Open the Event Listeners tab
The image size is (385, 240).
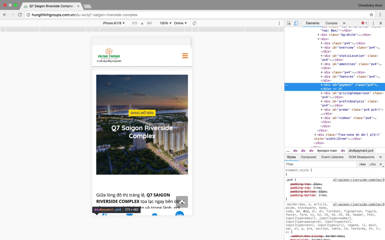[332, 157]
